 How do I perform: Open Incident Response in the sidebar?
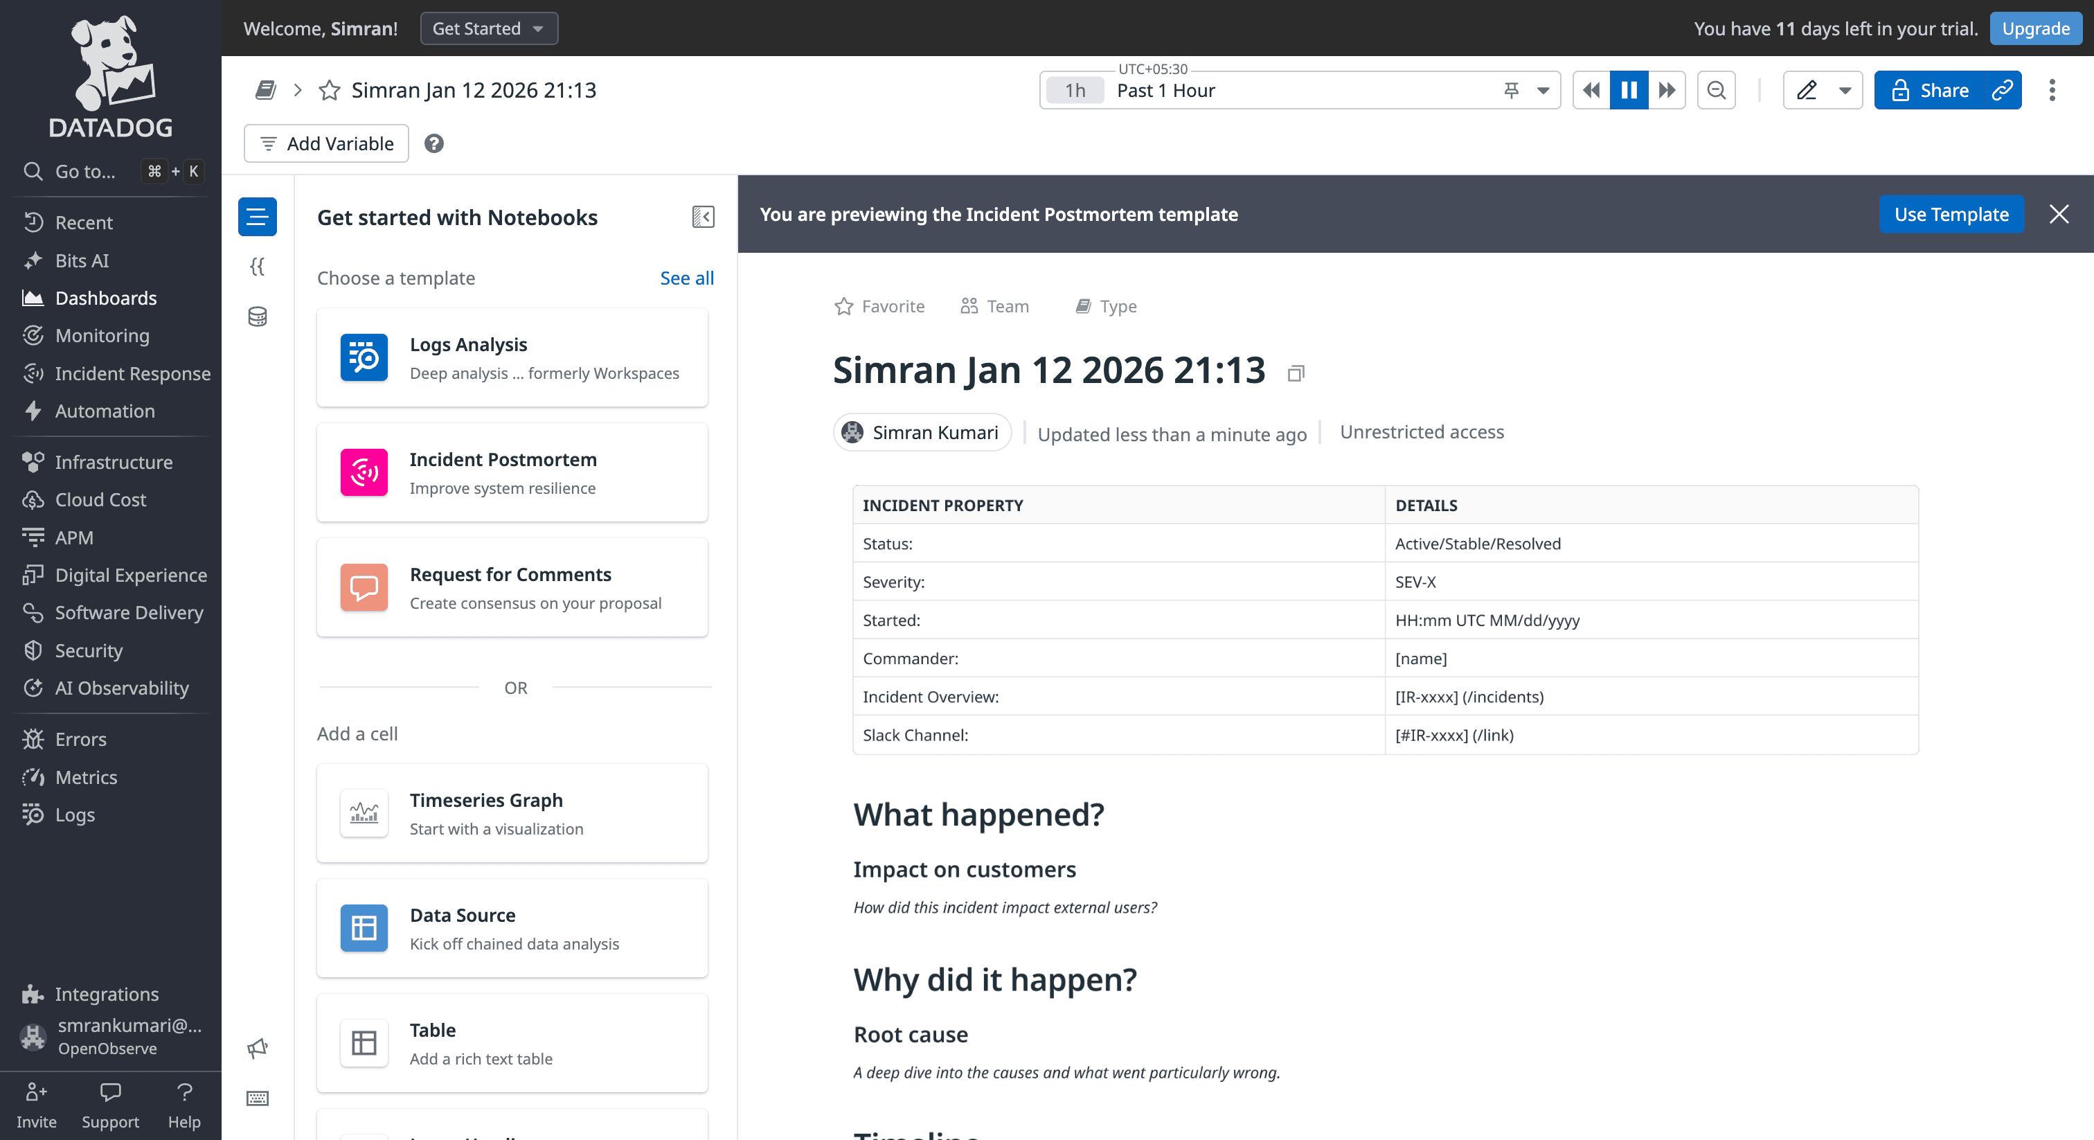(x=132, y=373)
